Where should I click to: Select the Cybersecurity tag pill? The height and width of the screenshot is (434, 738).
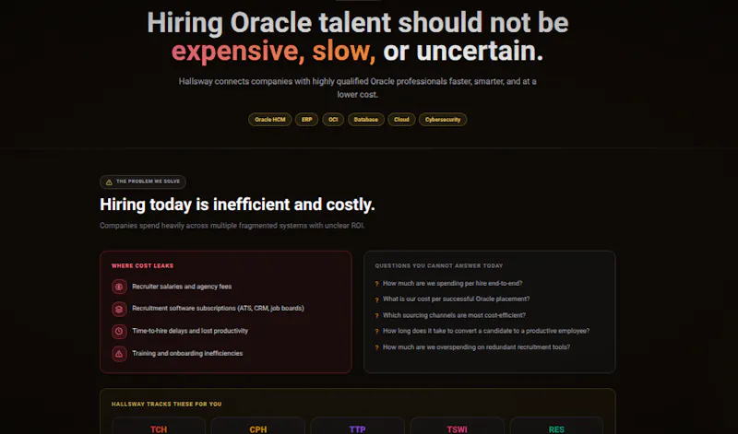443,120
